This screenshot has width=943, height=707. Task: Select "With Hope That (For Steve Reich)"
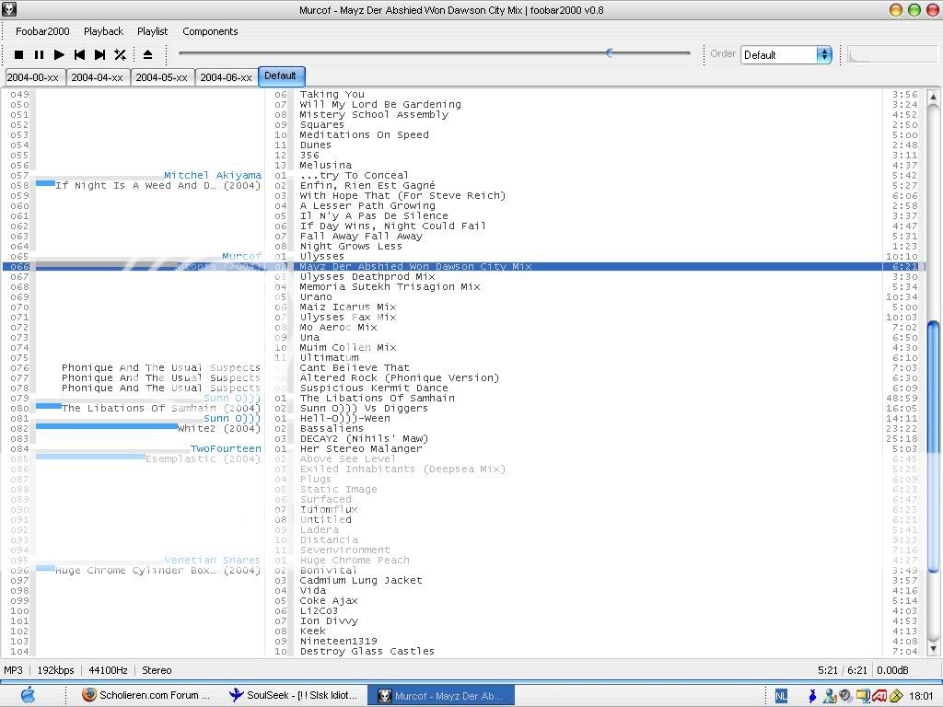click(402, 196)
